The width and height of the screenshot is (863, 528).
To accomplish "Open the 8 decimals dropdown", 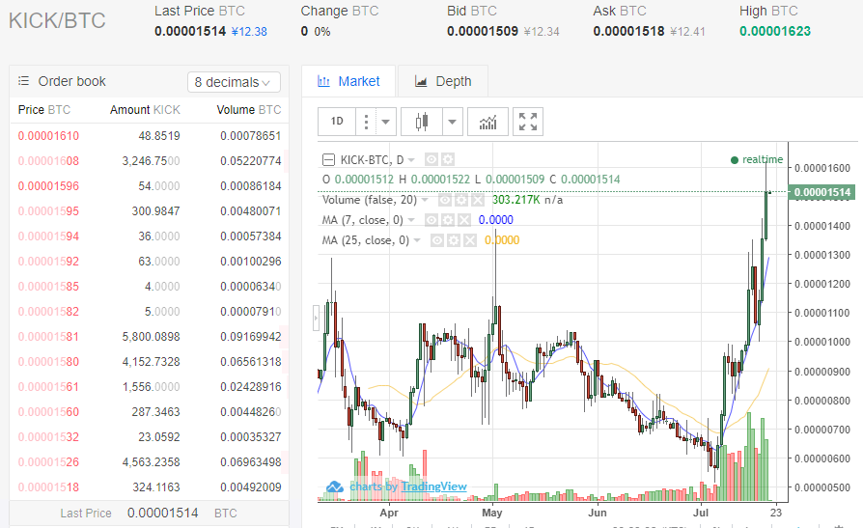I will point(234,82).
